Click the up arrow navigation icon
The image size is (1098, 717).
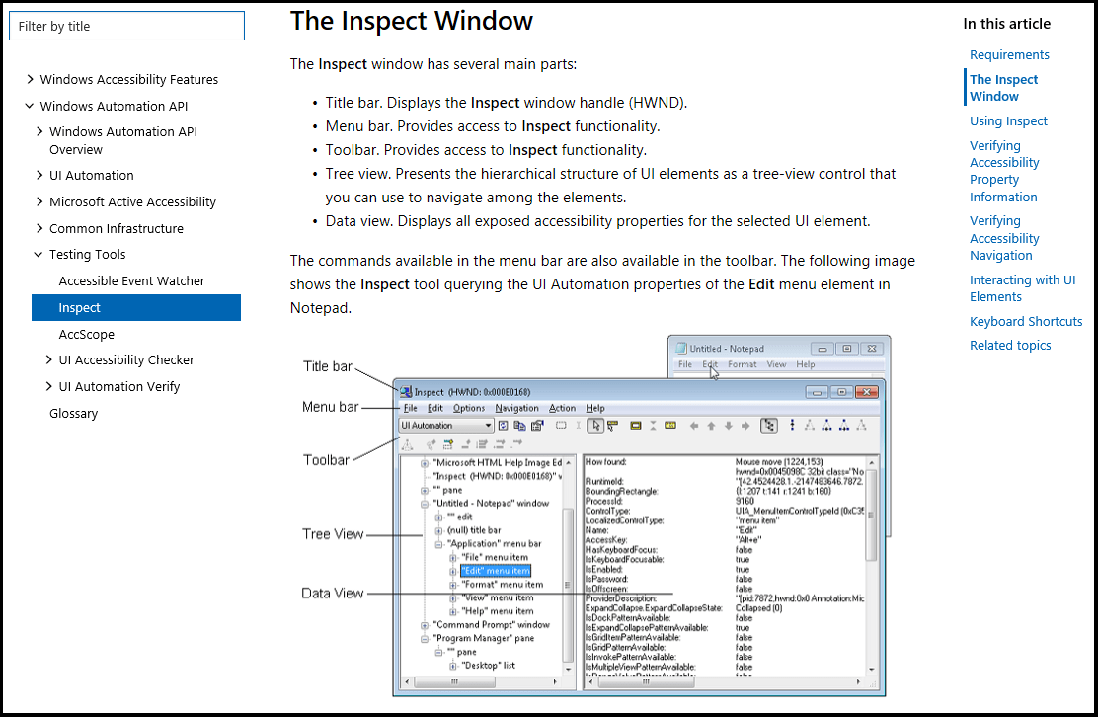point(712,426)
